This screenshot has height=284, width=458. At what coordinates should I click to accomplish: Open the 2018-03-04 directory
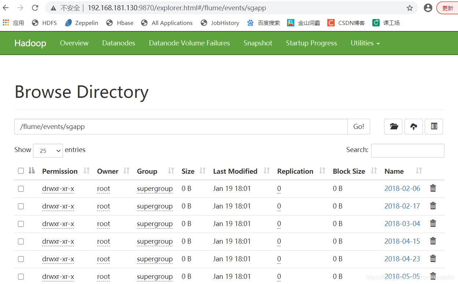tap(402, 224)
